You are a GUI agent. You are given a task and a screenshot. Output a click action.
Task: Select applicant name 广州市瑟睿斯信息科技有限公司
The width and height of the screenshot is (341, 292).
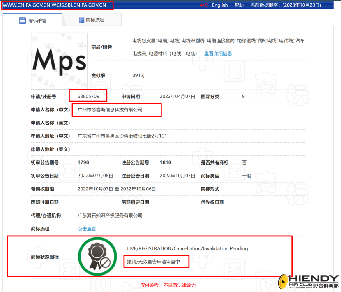point(110,110)
